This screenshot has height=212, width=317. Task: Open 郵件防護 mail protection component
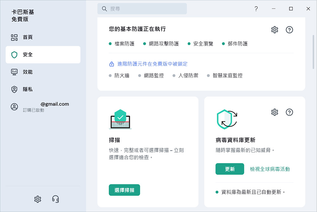pos(235,44)
